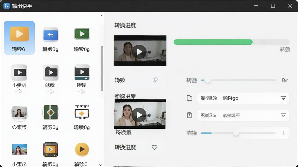Viewport: 298px width, 167px height.
Task: Click the pin icon beside the upper video label
Action: [x=155, y=80]
